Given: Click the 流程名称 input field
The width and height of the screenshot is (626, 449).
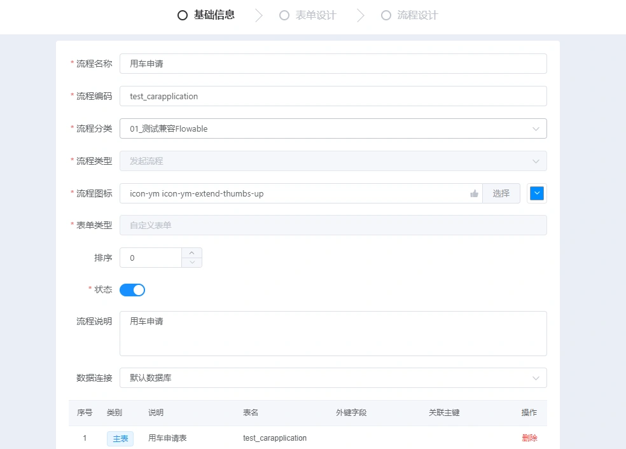Looking at the screenshot, I should tap(333, 64).
